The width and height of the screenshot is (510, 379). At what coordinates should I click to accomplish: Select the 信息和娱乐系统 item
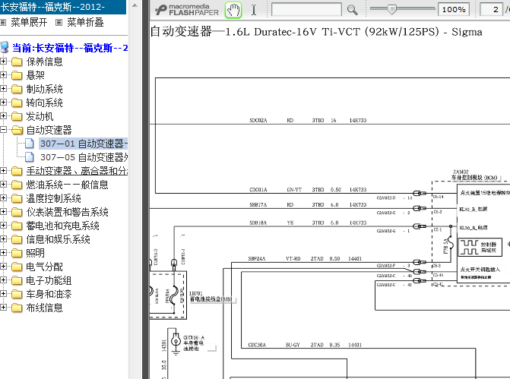tap(59, 239)
